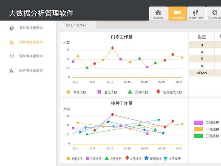The width and height of the screenshot is (221, 166).
Task: Toggle the 接种人数 legend entry
Action: (x=138, y=92)
